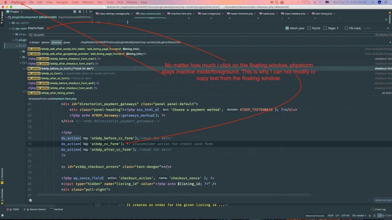
Task: Select result 'atbdp_edit_after_googlemap_preview'
Action: pos(210,54)
